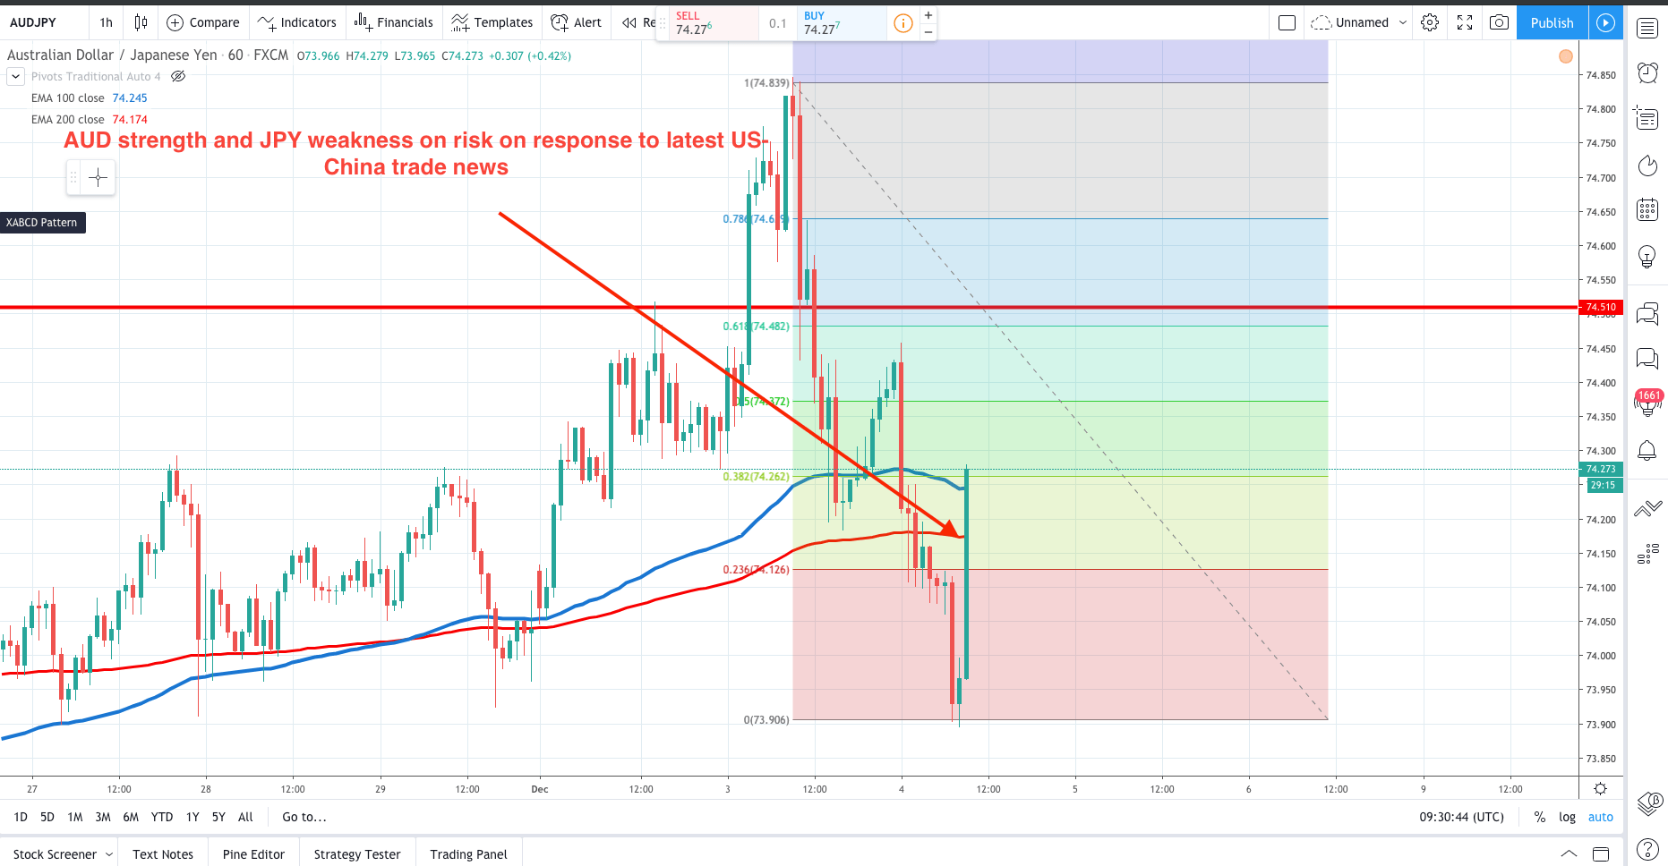Open the Indicators menu
1668x866 pixels.
point(296,22)
